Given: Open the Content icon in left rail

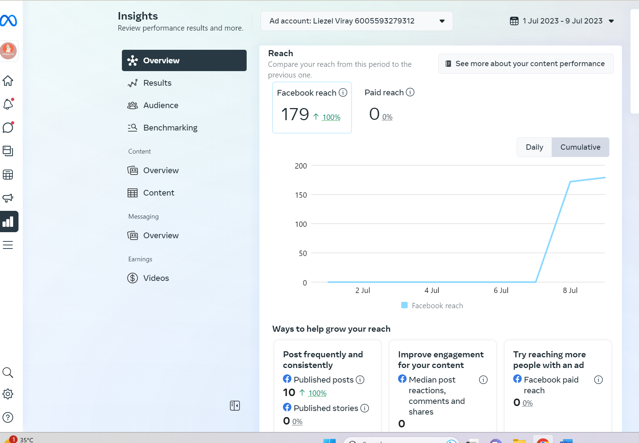Looking at the screenshot, I should click(8, 151).
